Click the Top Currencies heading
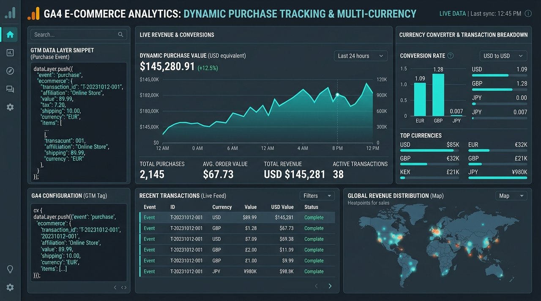This screenshot has width=541, height=301. 421,135
